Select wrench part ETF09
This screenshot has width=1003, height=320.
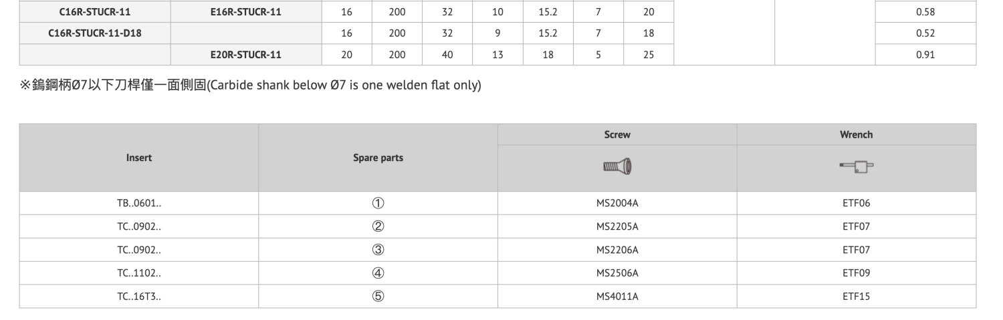(x=857, y=273)
